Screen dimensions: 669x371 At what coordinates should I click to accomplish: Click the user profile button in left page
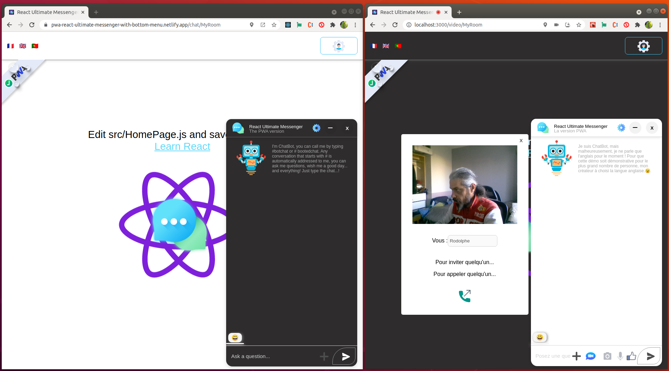click(x=338, y=46)
